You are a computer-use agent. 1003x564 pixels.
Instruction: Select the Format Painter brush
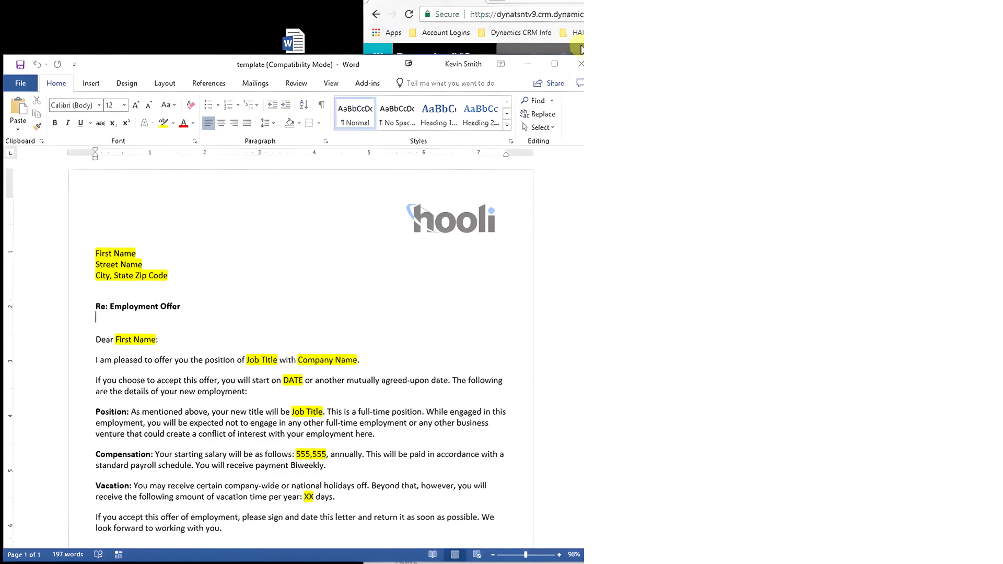pos(37,126)
